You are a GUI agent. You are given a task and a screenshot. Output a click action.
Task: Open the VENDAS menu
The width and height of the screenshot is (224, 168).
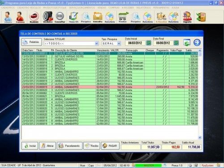point(102,8)
